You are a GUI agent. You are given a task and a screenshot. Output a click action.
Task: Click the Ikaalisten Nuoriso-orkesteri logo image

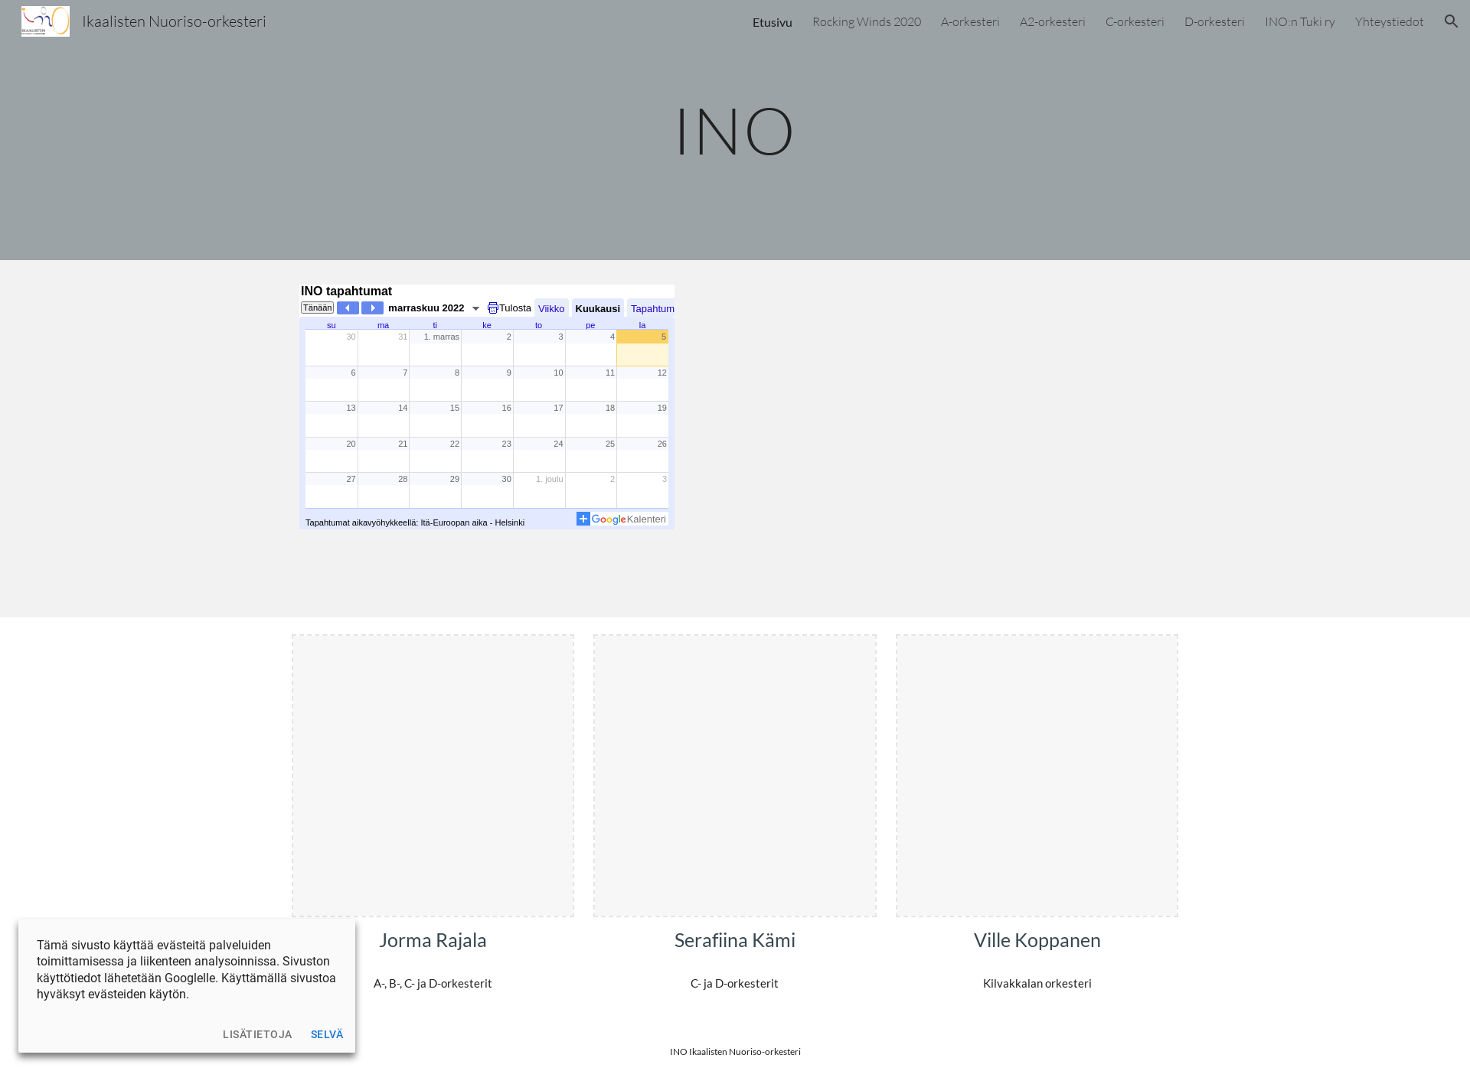click(45, 21)
